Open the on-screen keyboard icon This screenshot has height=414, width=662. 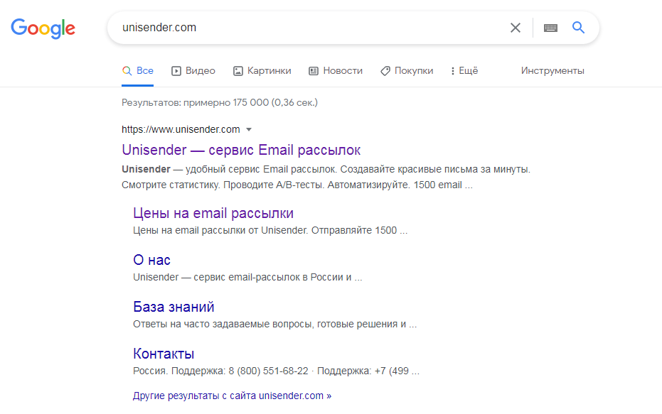[x=550, y=28]
